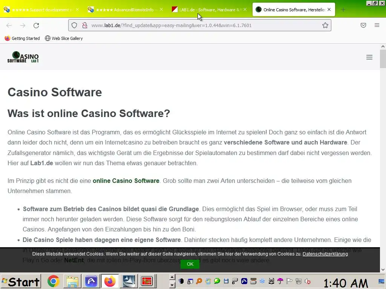Open the red monitor graph taskbar app
386x289 pixels.
(x=147, y=281)
